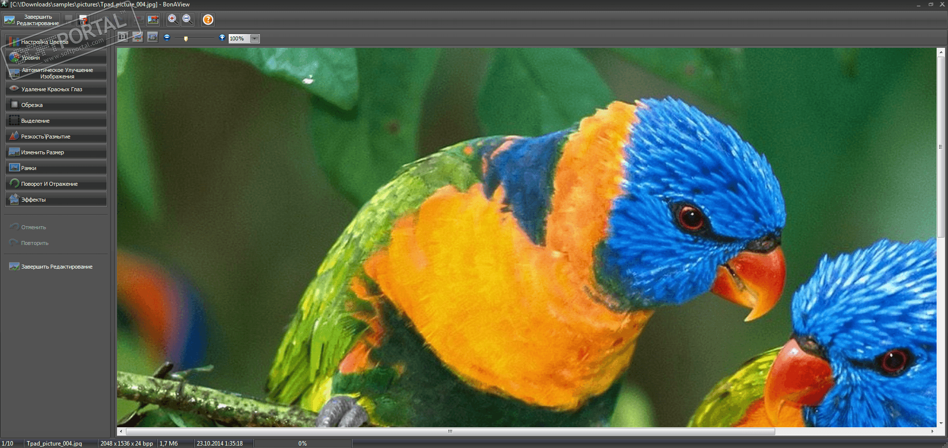Screen dimensions: 948x448
Task: Click the full-screen view icon beside fit icon
Action: (153, 37)
